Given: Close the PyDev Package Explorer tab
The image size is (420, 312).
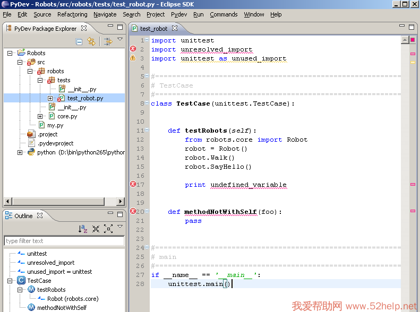Looking at the screenshot, I should pos(84,28).
